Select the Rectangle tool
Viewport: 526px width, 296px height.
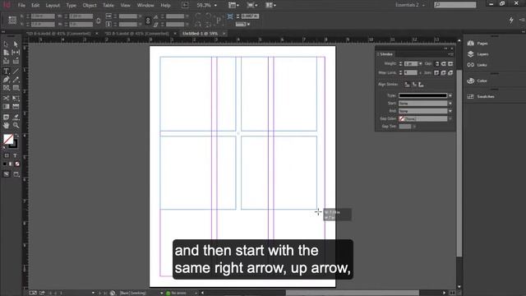pyautogui.click(x=16, y=88)
